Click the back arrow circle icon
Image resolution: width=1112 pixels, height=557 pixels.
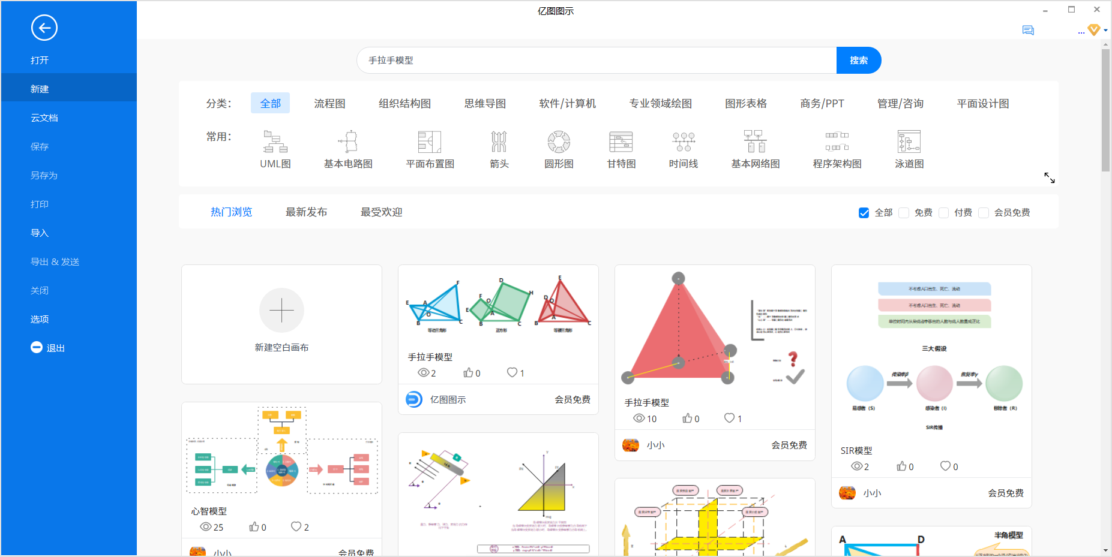(x=44, y=28)
